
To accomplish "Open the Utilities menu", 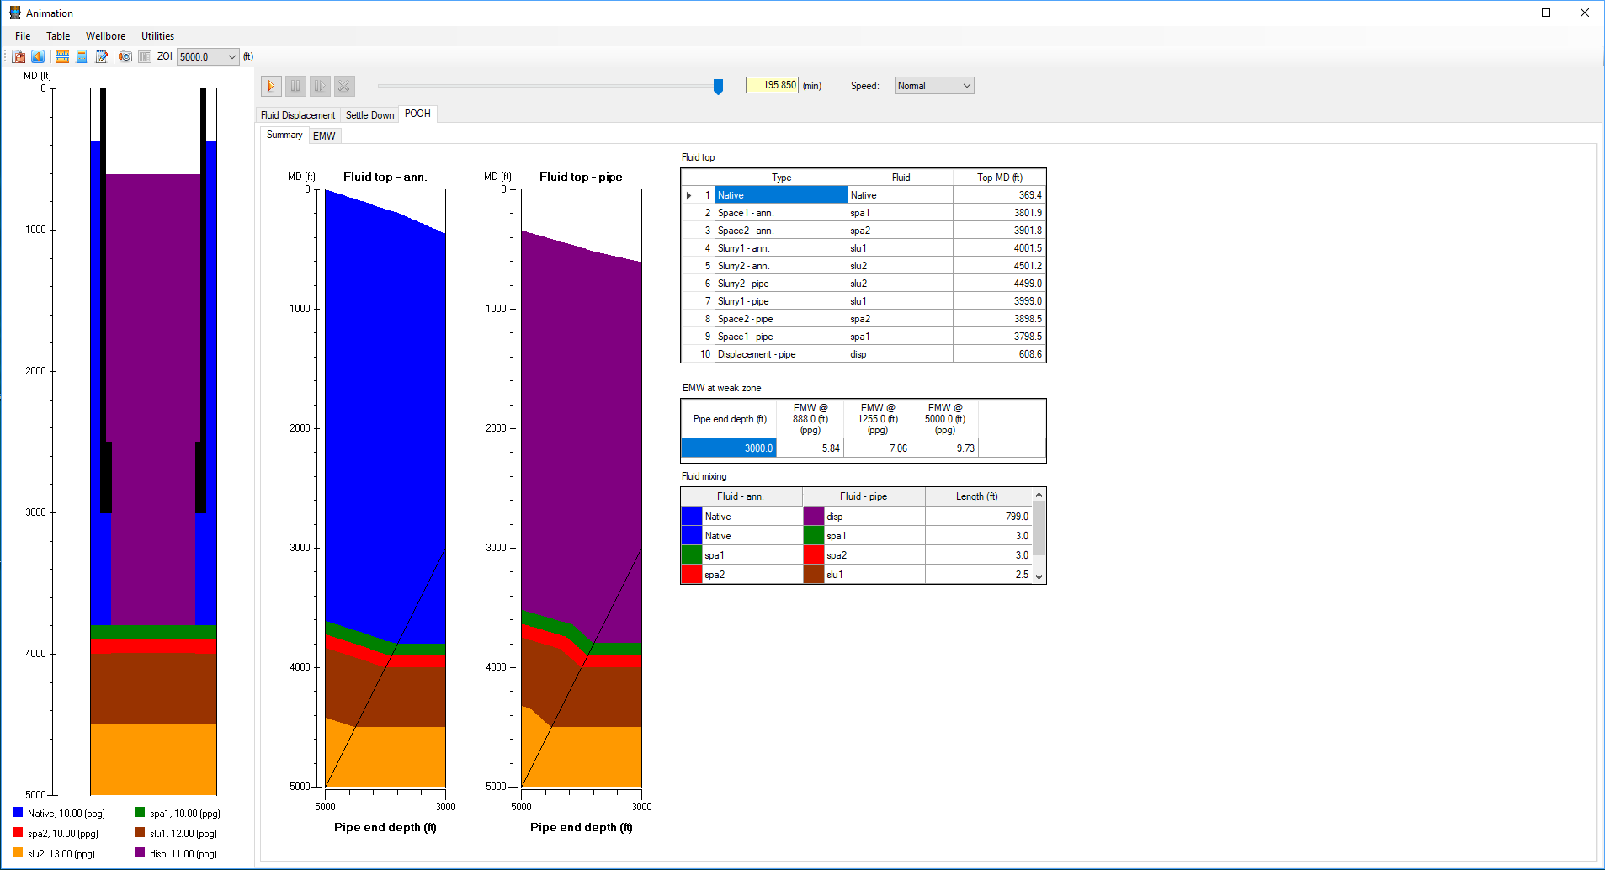I will pyautogui.click(x=157, y=36).
